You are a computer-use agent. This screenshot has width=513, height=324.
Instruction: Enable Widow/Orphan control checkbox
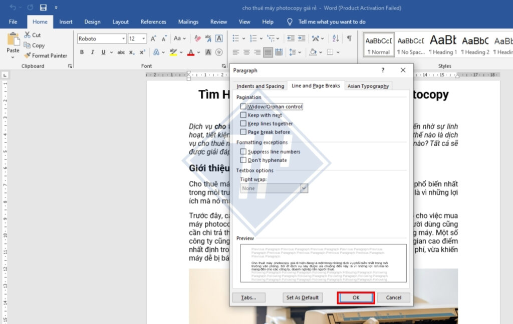coord(243,106)
